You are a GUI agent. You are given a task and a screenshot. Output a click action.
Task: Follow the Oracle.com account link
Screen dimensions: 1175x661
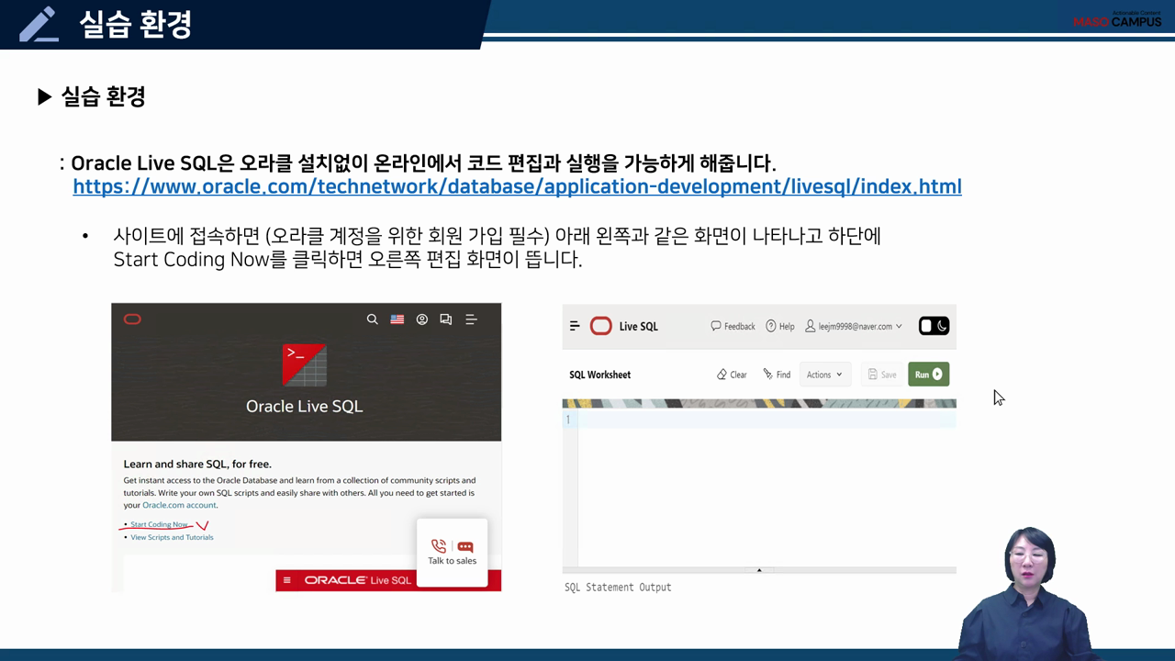[179, 505]
